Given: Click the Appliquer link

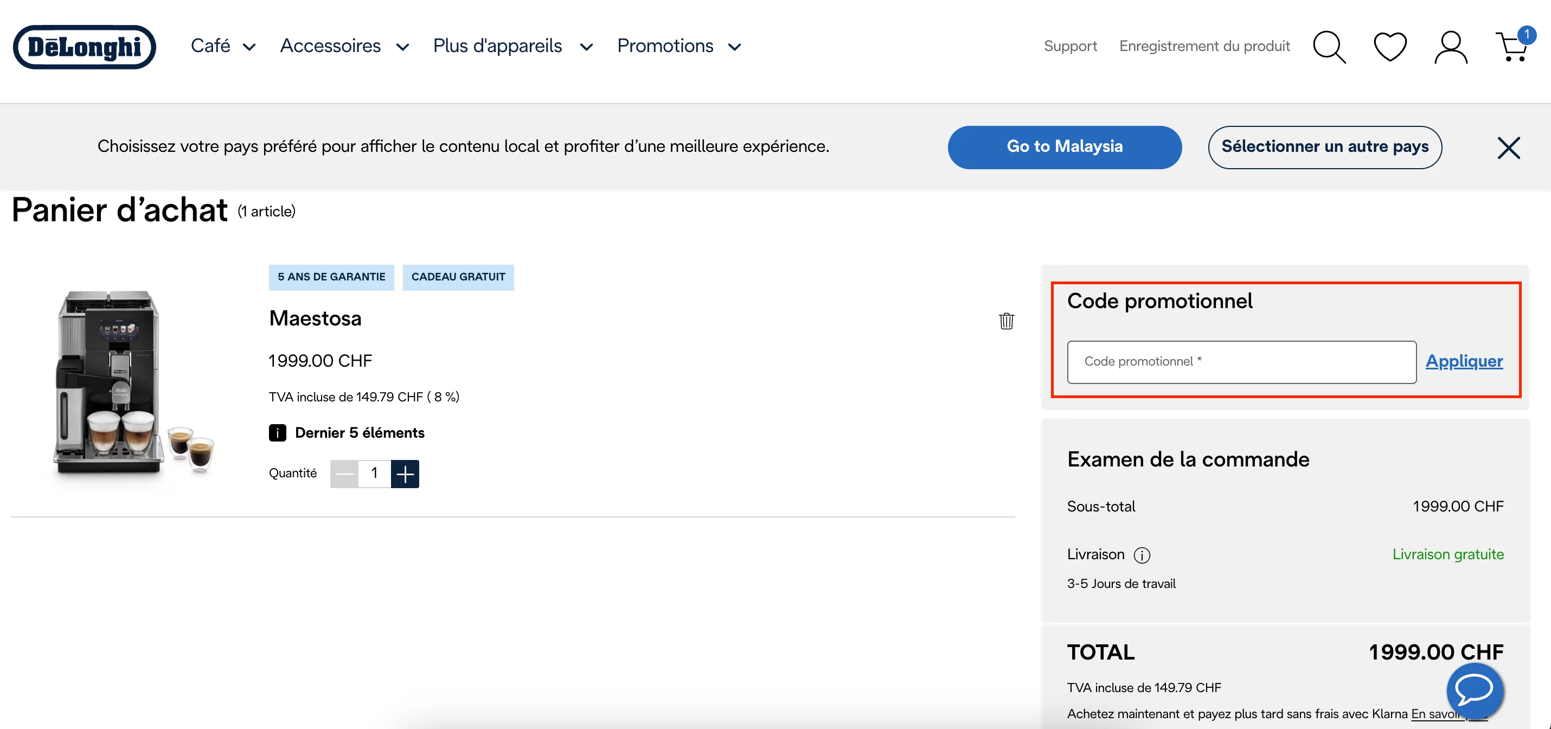Looking at the screenshot, I should click(x=1464, y=361).
